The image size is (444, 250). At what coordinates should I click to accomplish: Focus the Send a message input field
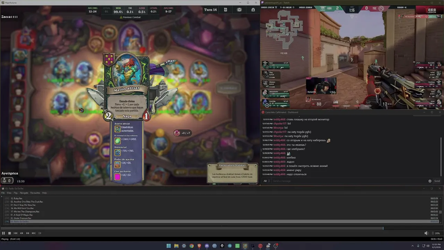(349, 181)
